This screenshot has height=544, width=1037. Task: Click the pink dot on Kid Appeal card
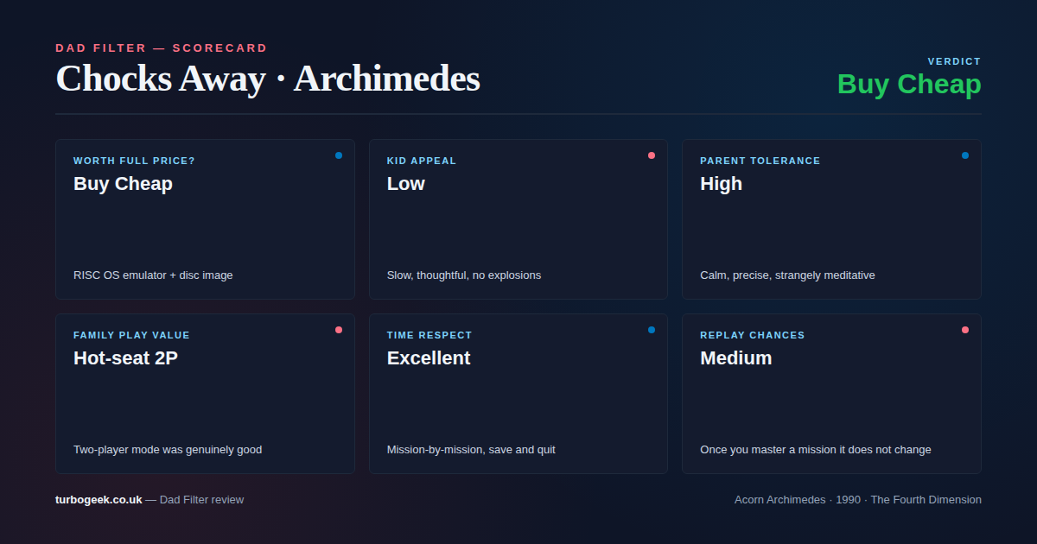click(x=652, y=155)
